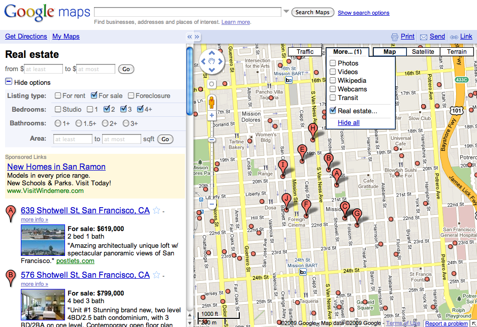The height and width of the screenshot is (327, 477).
Task: Grab the Street View pegman icon
Action: tap(211, 102)
